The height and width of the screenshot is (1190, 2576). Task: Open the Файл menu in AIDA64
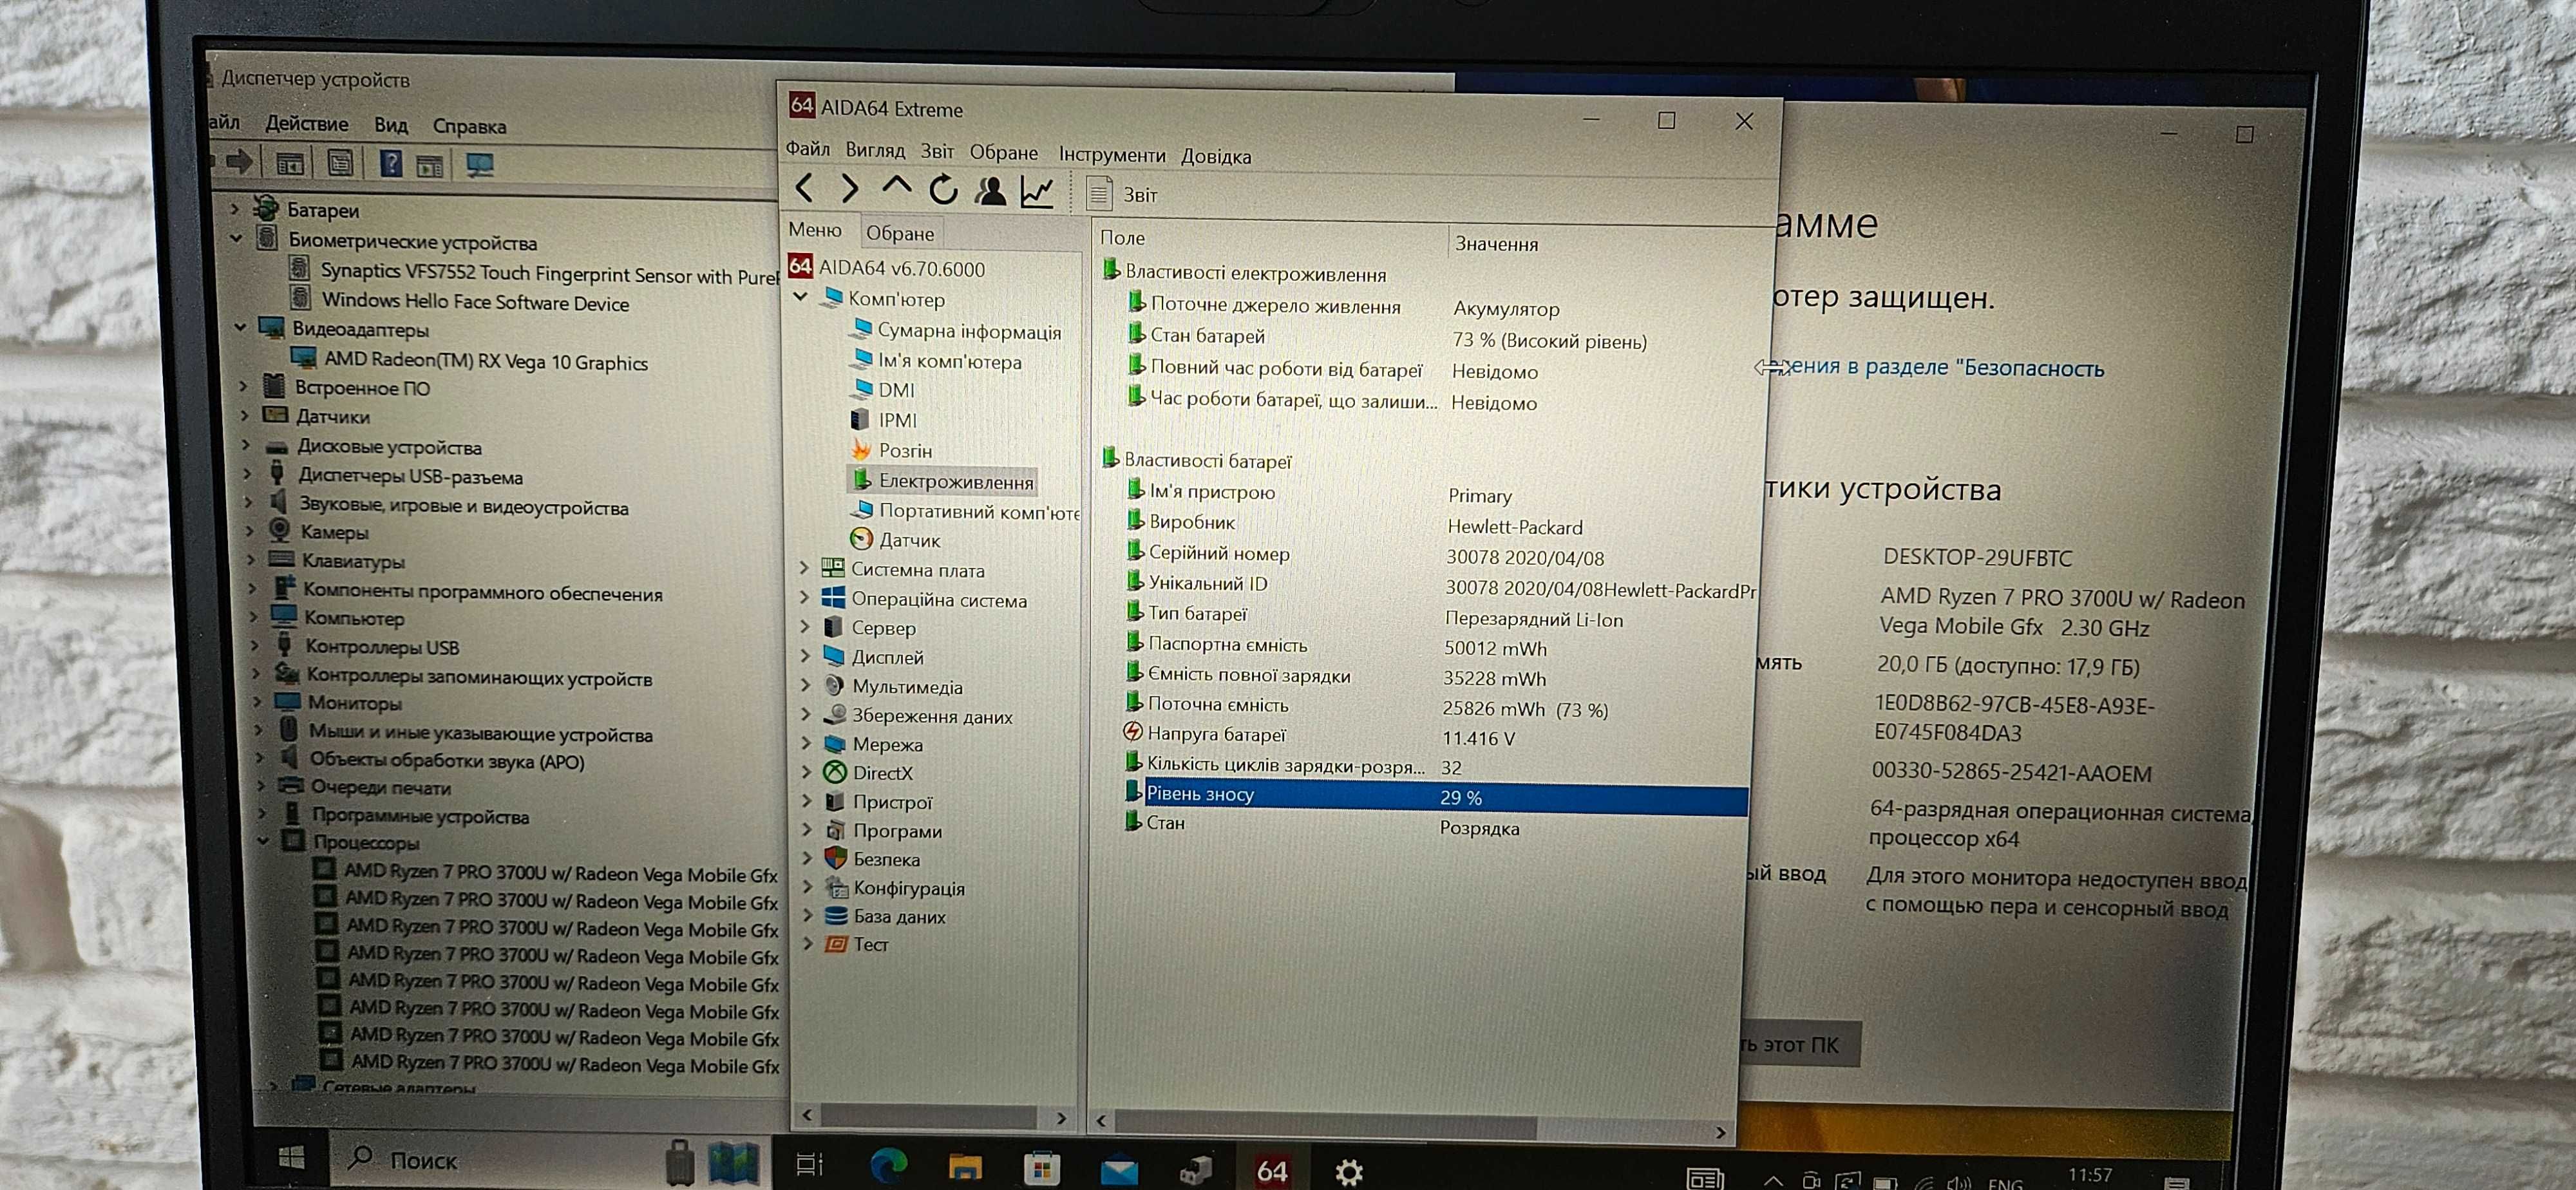click(807, 149)
